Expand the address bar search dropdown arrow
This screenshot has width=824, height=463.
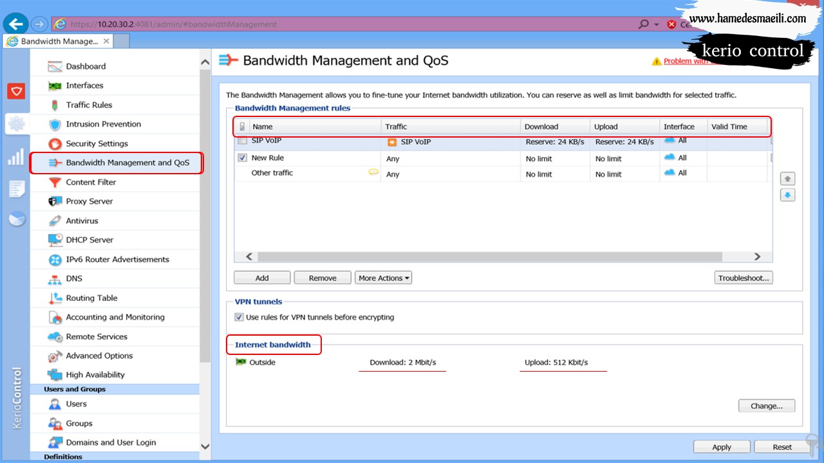coord(657,24)
